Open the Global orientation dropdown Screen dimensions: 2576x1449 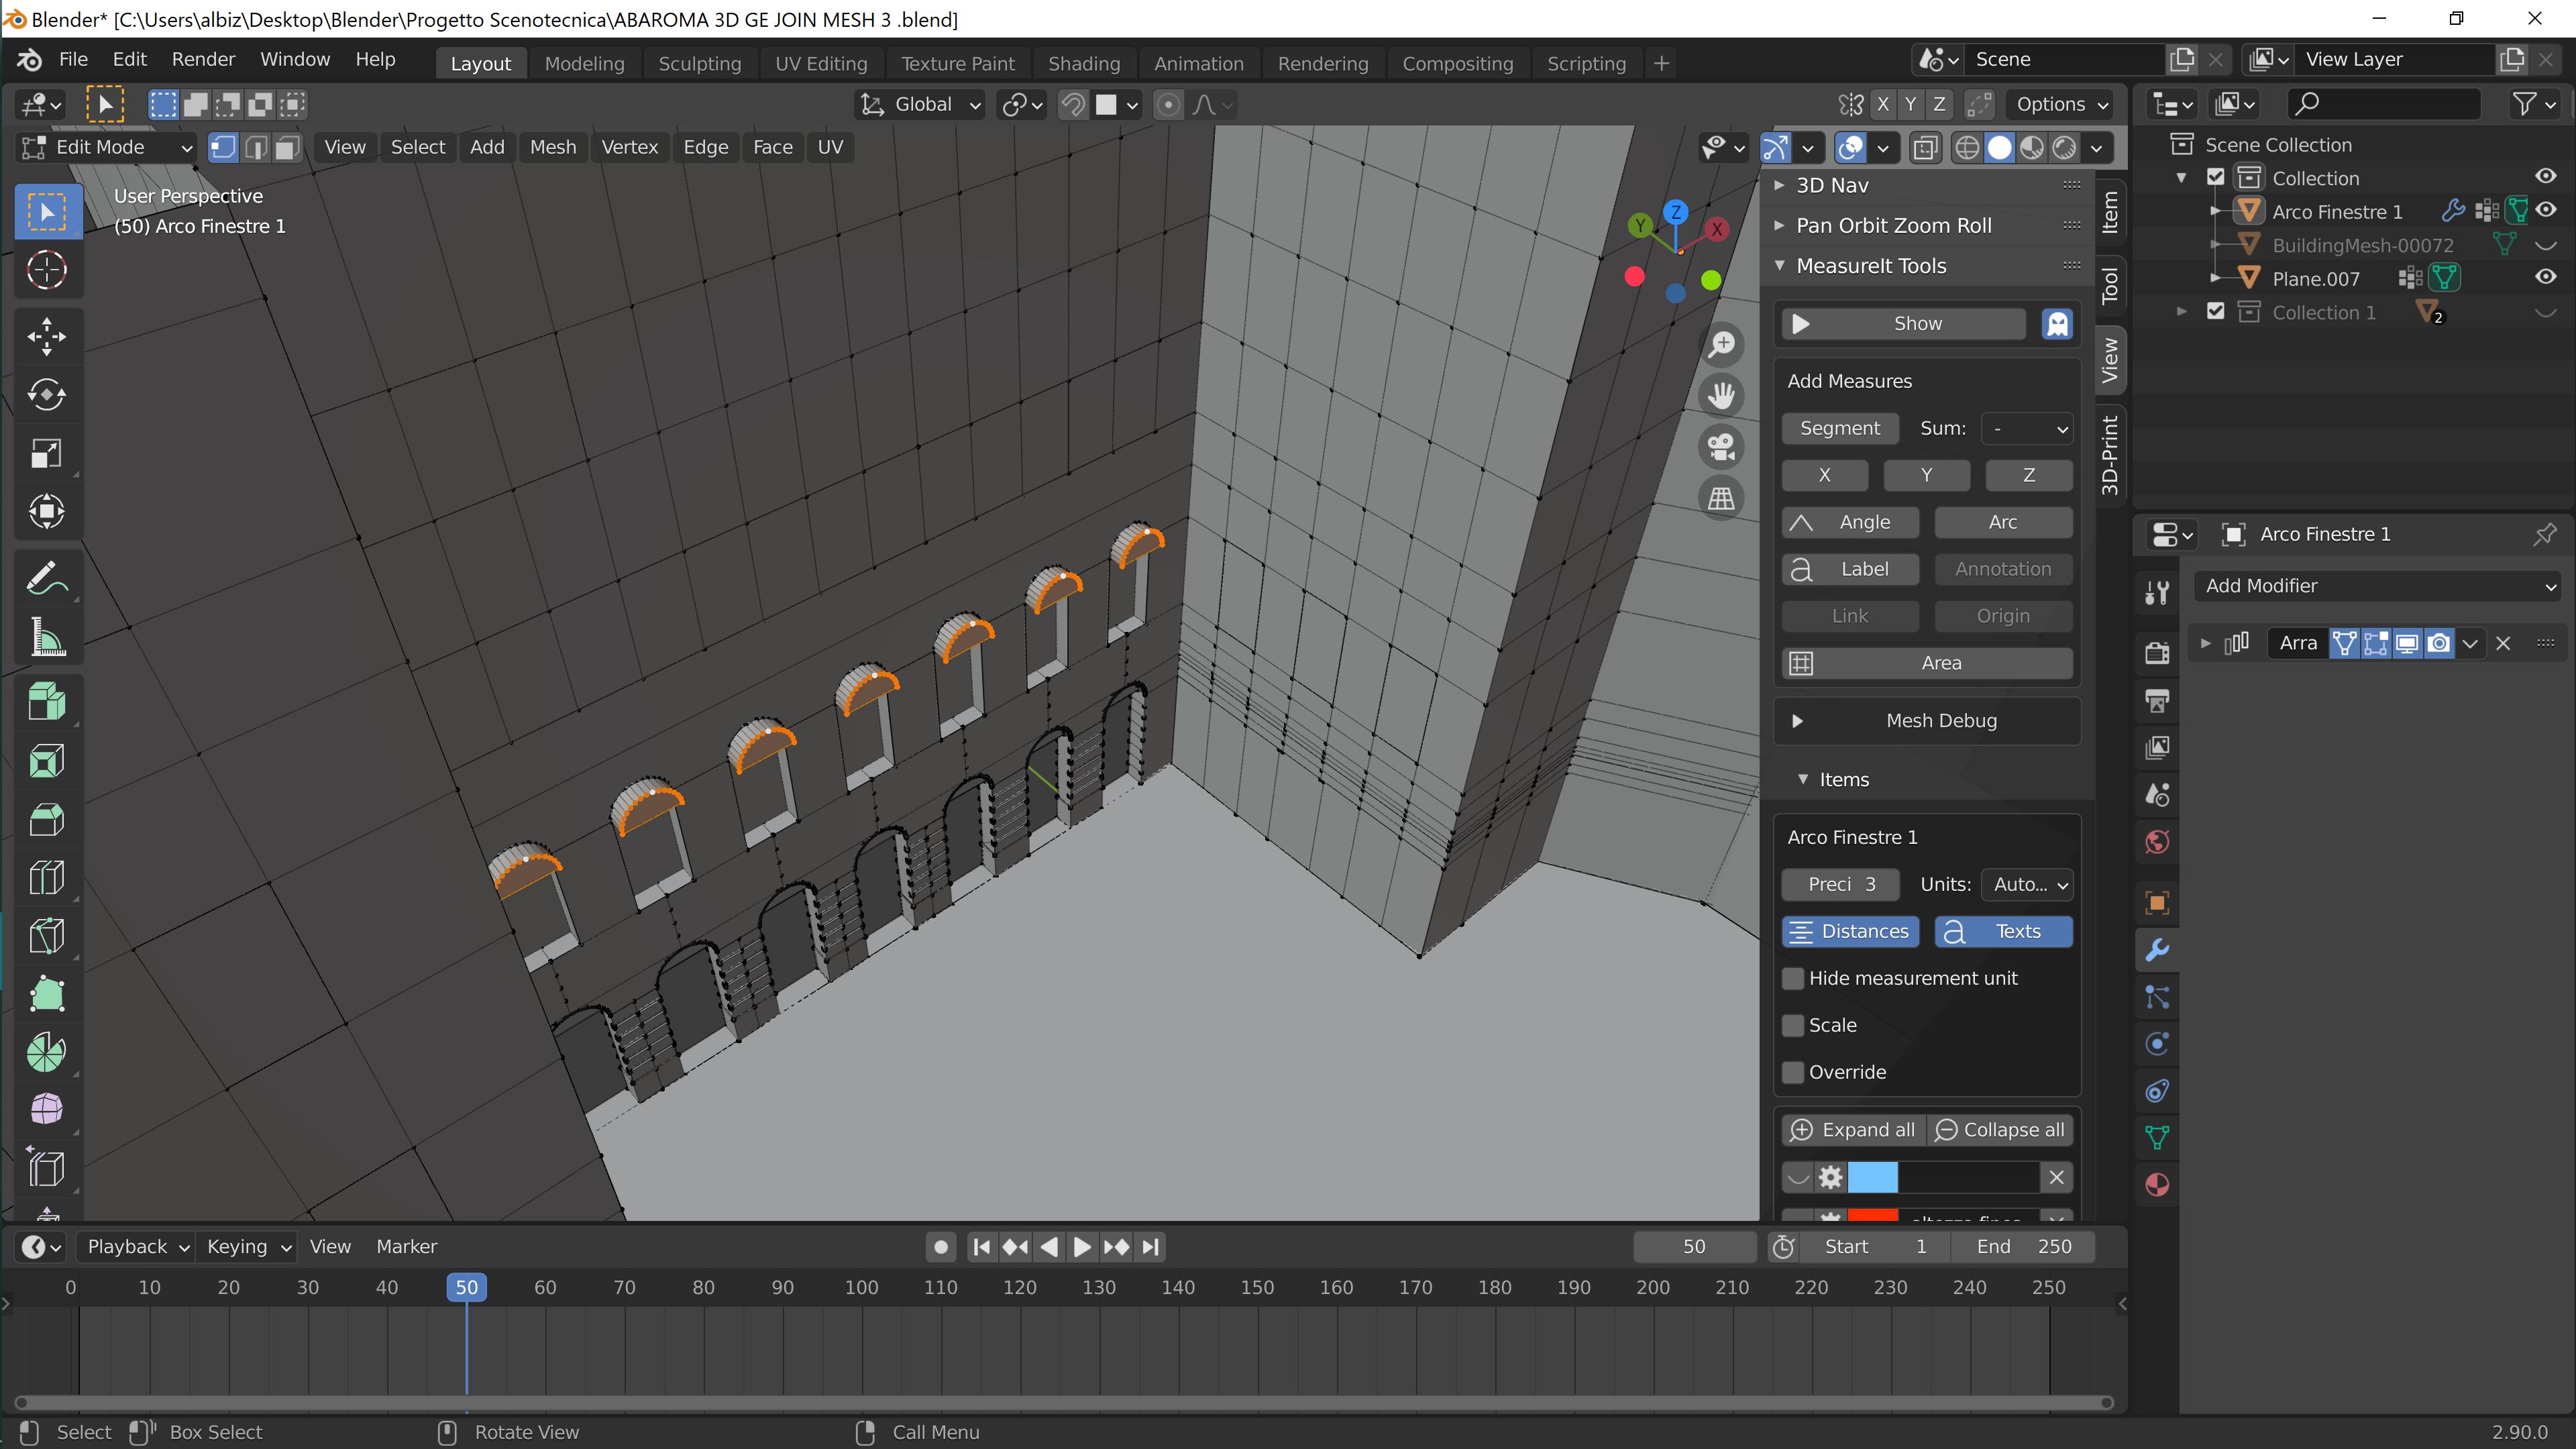point(921,104)
